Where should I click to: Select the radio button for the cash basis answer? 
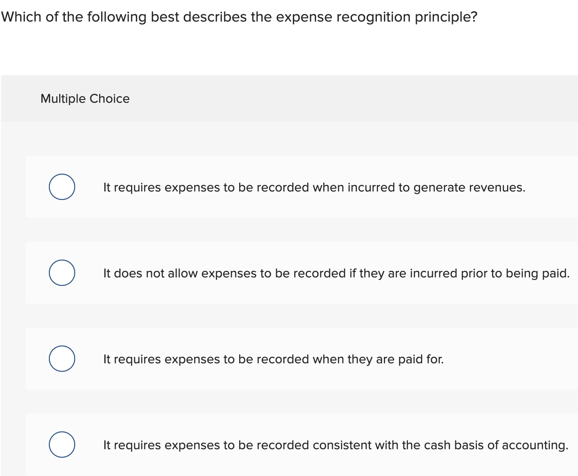[62, 444]
